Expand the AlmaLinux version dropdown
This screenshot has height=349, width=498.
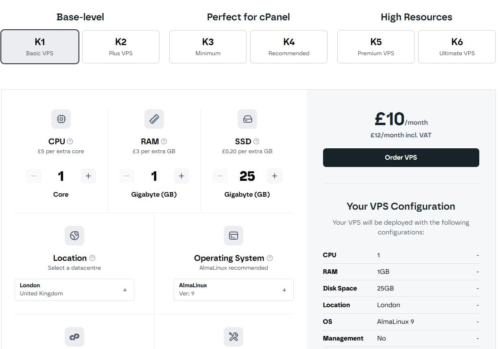pyautogui.click(x=234, y=289)
